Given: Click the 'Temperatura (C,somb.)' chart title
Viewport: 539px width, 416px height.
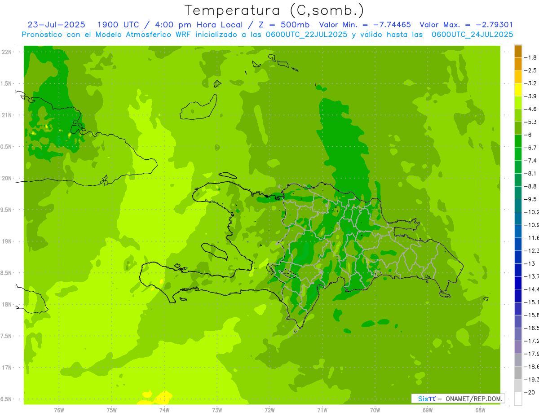Looking at the screenshot, I should click(x=274, y=10).
